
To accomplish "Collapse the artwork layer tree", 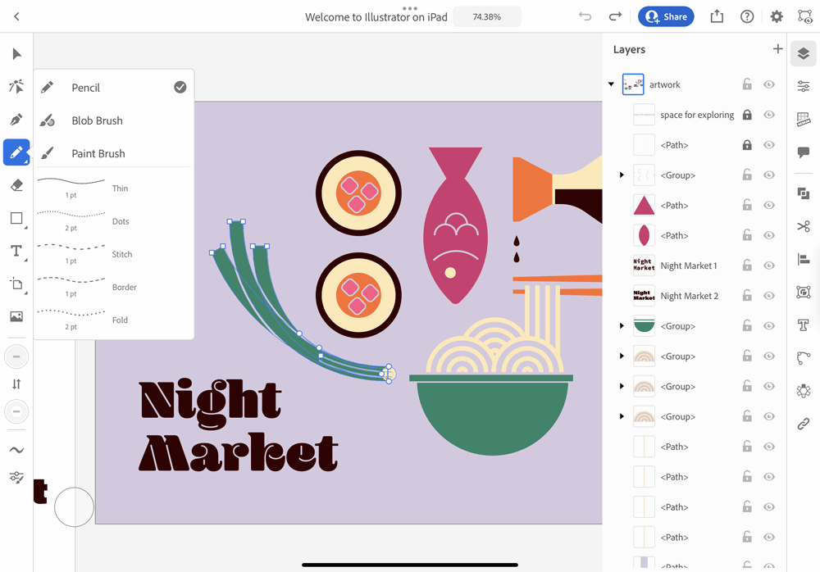I will tap(611, 84).
